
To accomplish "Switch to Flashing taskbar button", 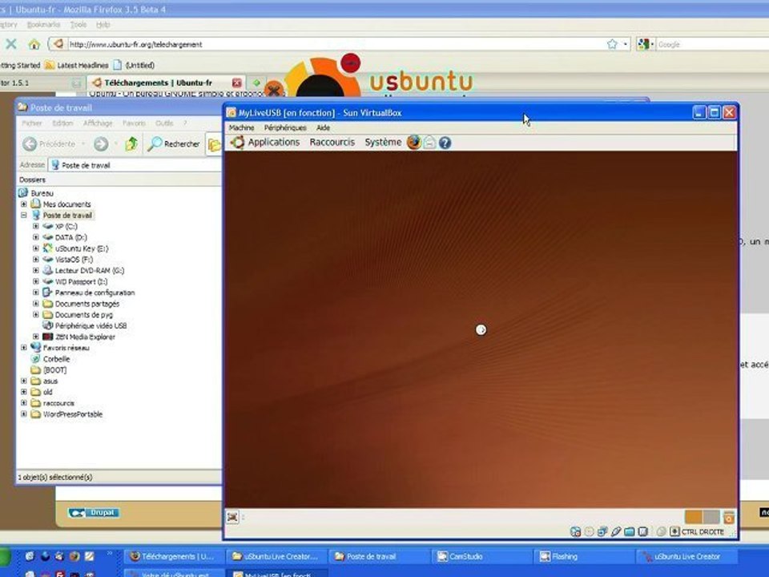I will tap(584, 556).
